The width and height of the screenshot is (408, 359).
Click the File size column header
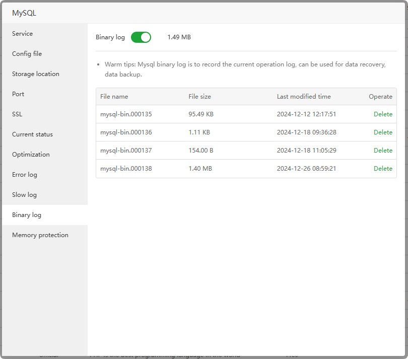[200, 97]
